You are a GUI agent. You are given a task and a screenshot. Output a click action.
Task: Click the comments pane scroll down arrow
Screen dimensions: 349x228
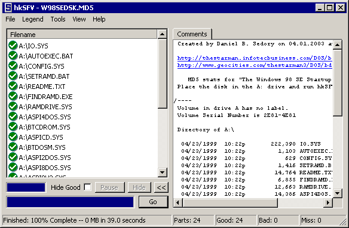(338, 193)
